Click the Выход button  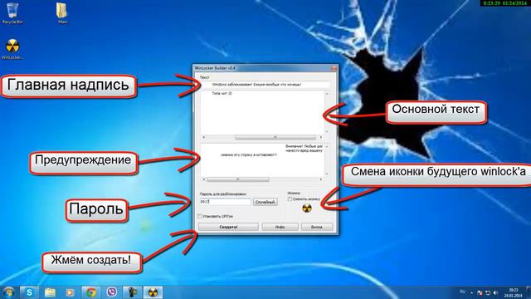(x=317, y=227)
